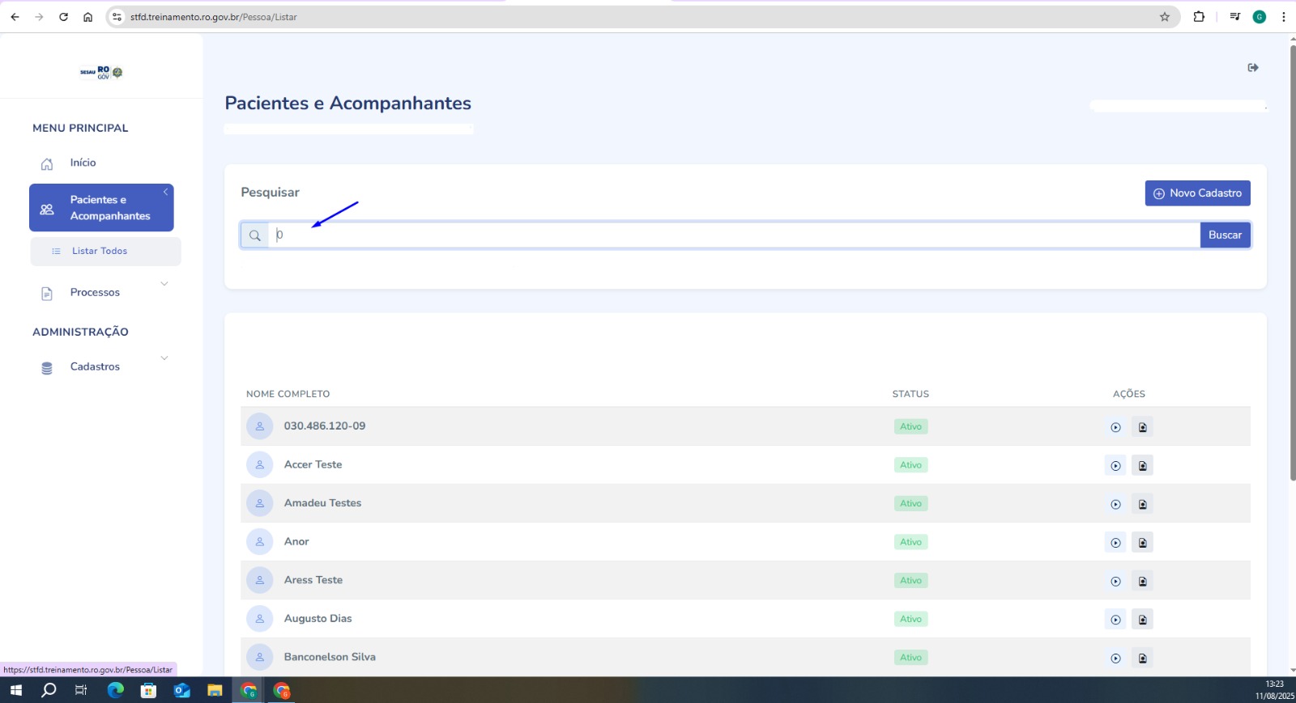Click avatar icon beside Aress Teste
Screen dimensions: 1296x703
[260, 580]
